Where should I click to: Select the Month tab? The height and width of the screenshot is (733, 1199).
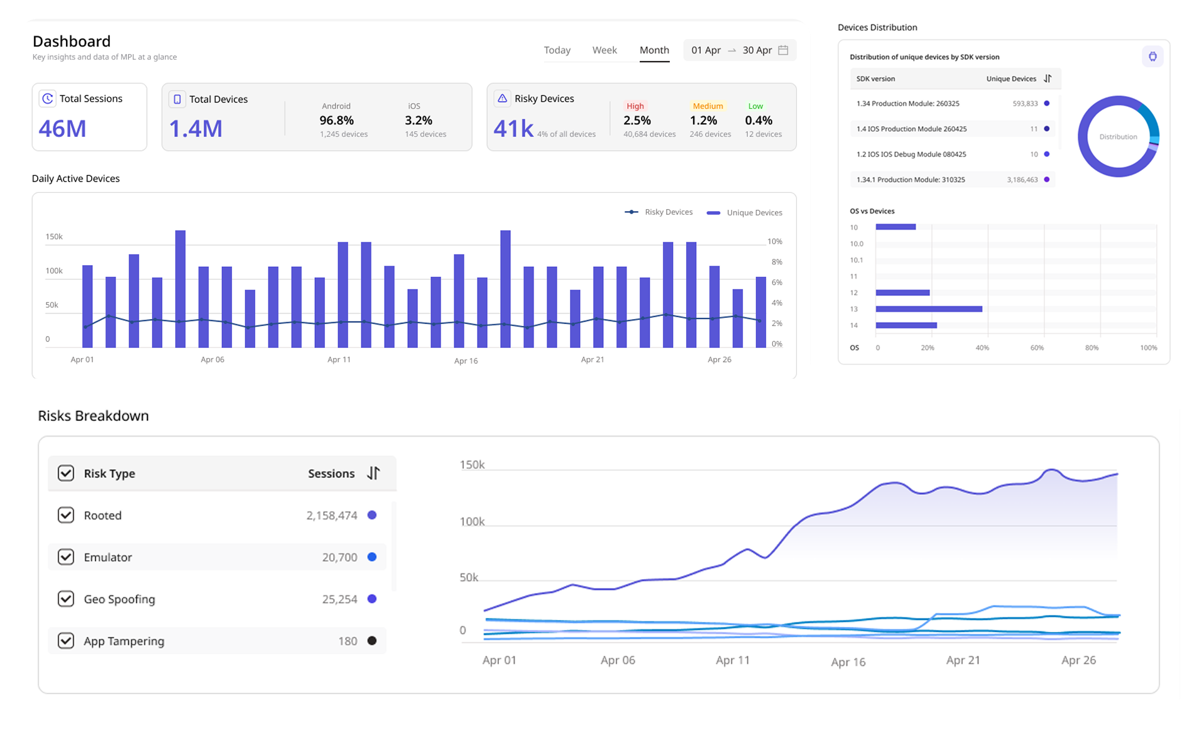click(654, 50)
